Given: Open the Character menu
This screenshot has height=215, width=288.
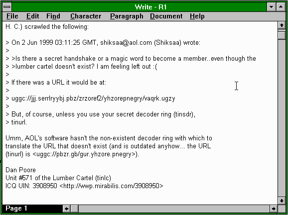Looking at the screenshot, I should 86,16.
